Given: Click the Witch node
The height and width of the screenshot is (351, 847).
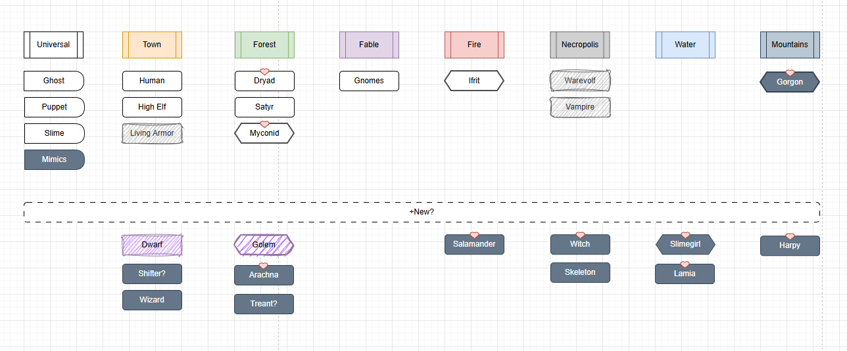Looking at the screenshot, I should pos(580,244).
